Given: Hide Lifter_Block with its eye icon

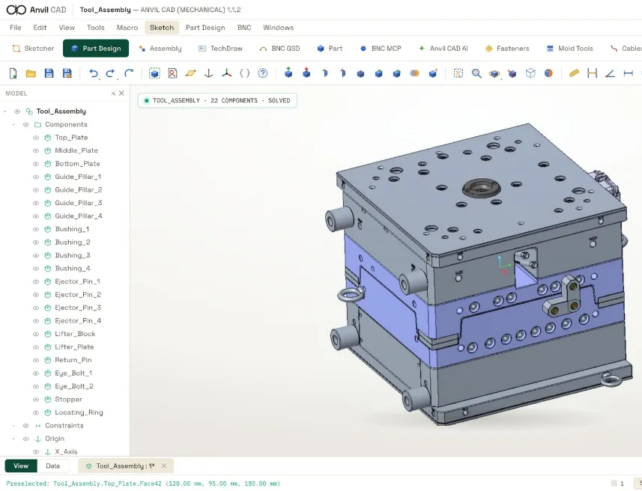Looking at the screenshot, I should 36,334.
